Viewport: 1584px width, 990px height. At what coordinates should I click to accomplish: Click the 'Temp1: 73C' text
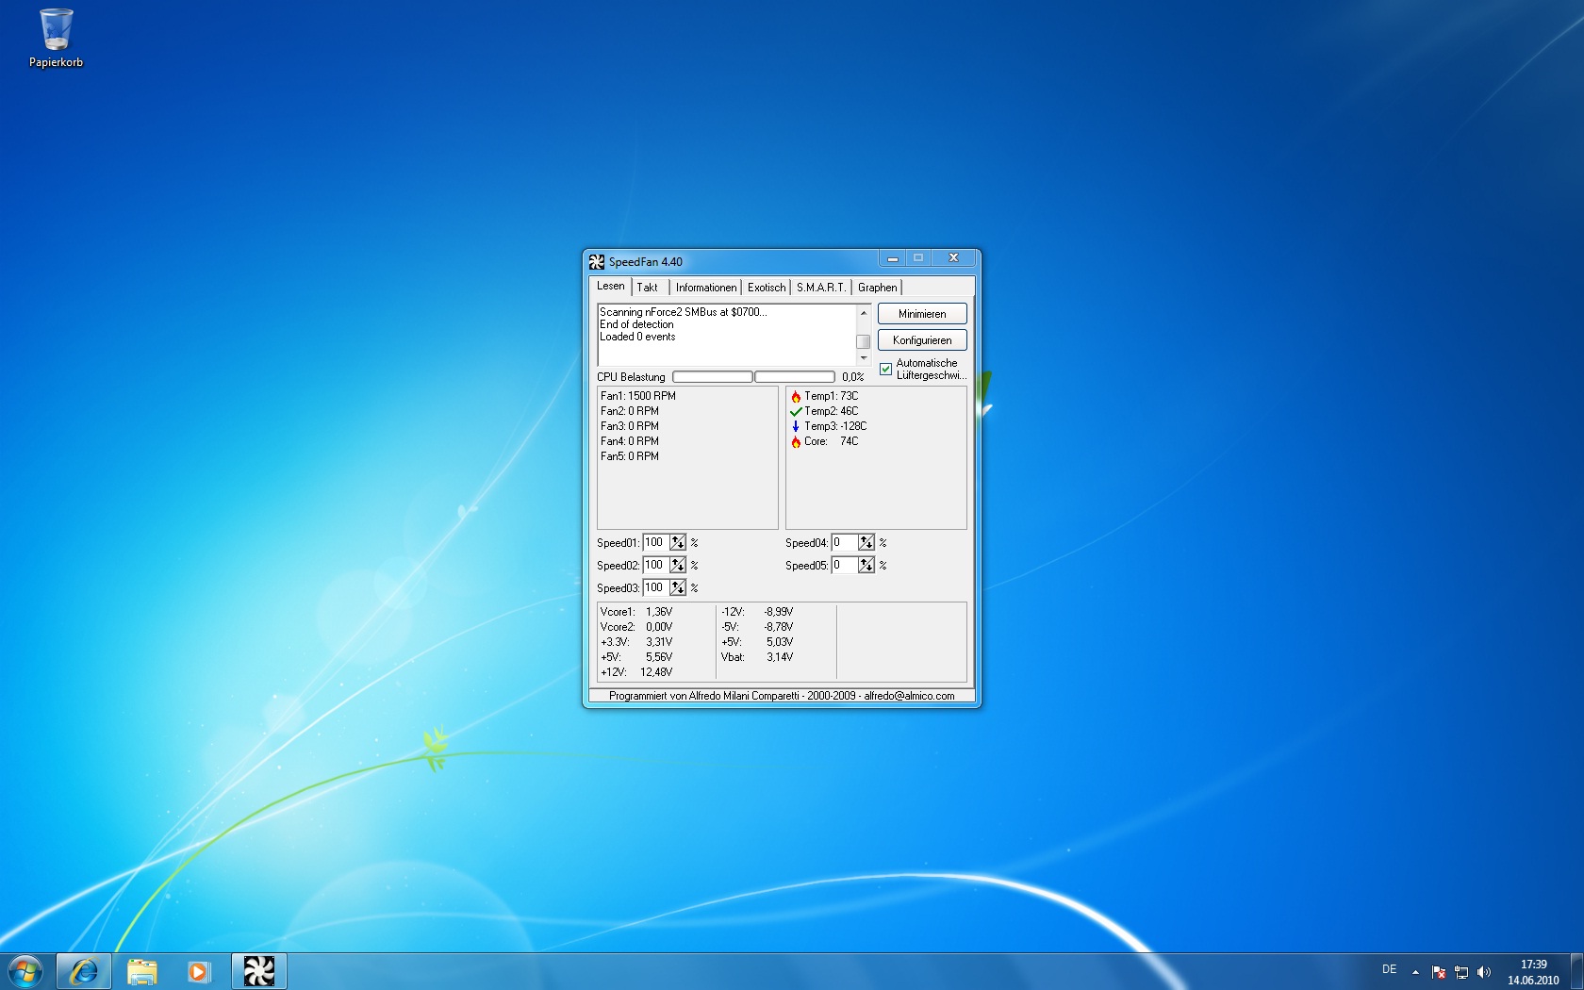[x=832, y=396]
